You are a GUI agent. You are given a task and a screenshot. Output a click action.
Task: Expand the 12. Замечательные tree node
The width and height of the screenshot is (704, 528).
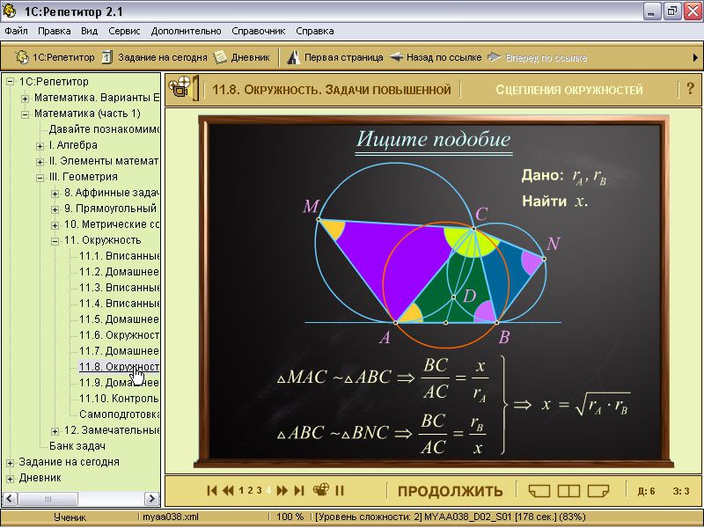point(55,430)
